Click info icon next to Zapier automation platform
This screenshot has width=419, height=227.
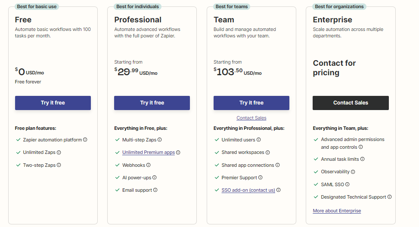(85, 140)
